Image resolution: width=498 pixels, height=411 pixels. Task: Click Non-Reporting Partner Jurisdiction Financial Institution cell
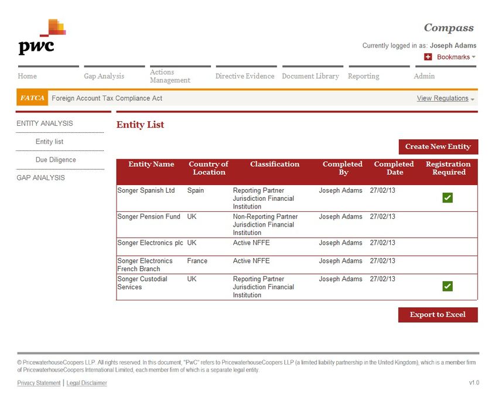[x=265, y=224]
